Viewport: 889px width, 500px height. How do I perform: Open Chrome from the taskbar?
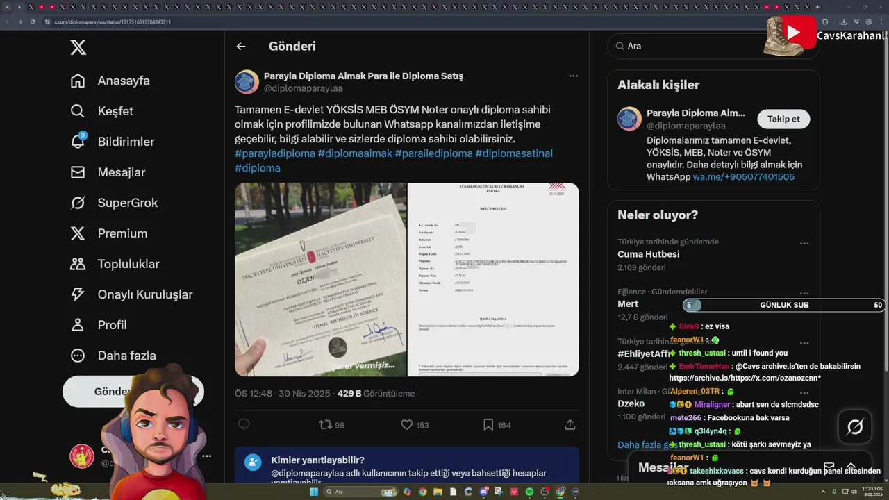(x=423, y=492)
